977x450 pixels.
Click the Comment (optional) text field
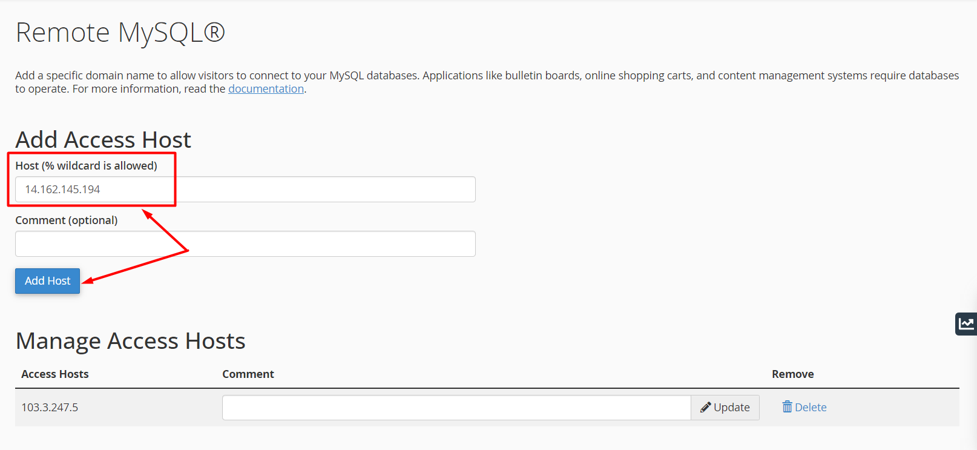coord(245,243)
